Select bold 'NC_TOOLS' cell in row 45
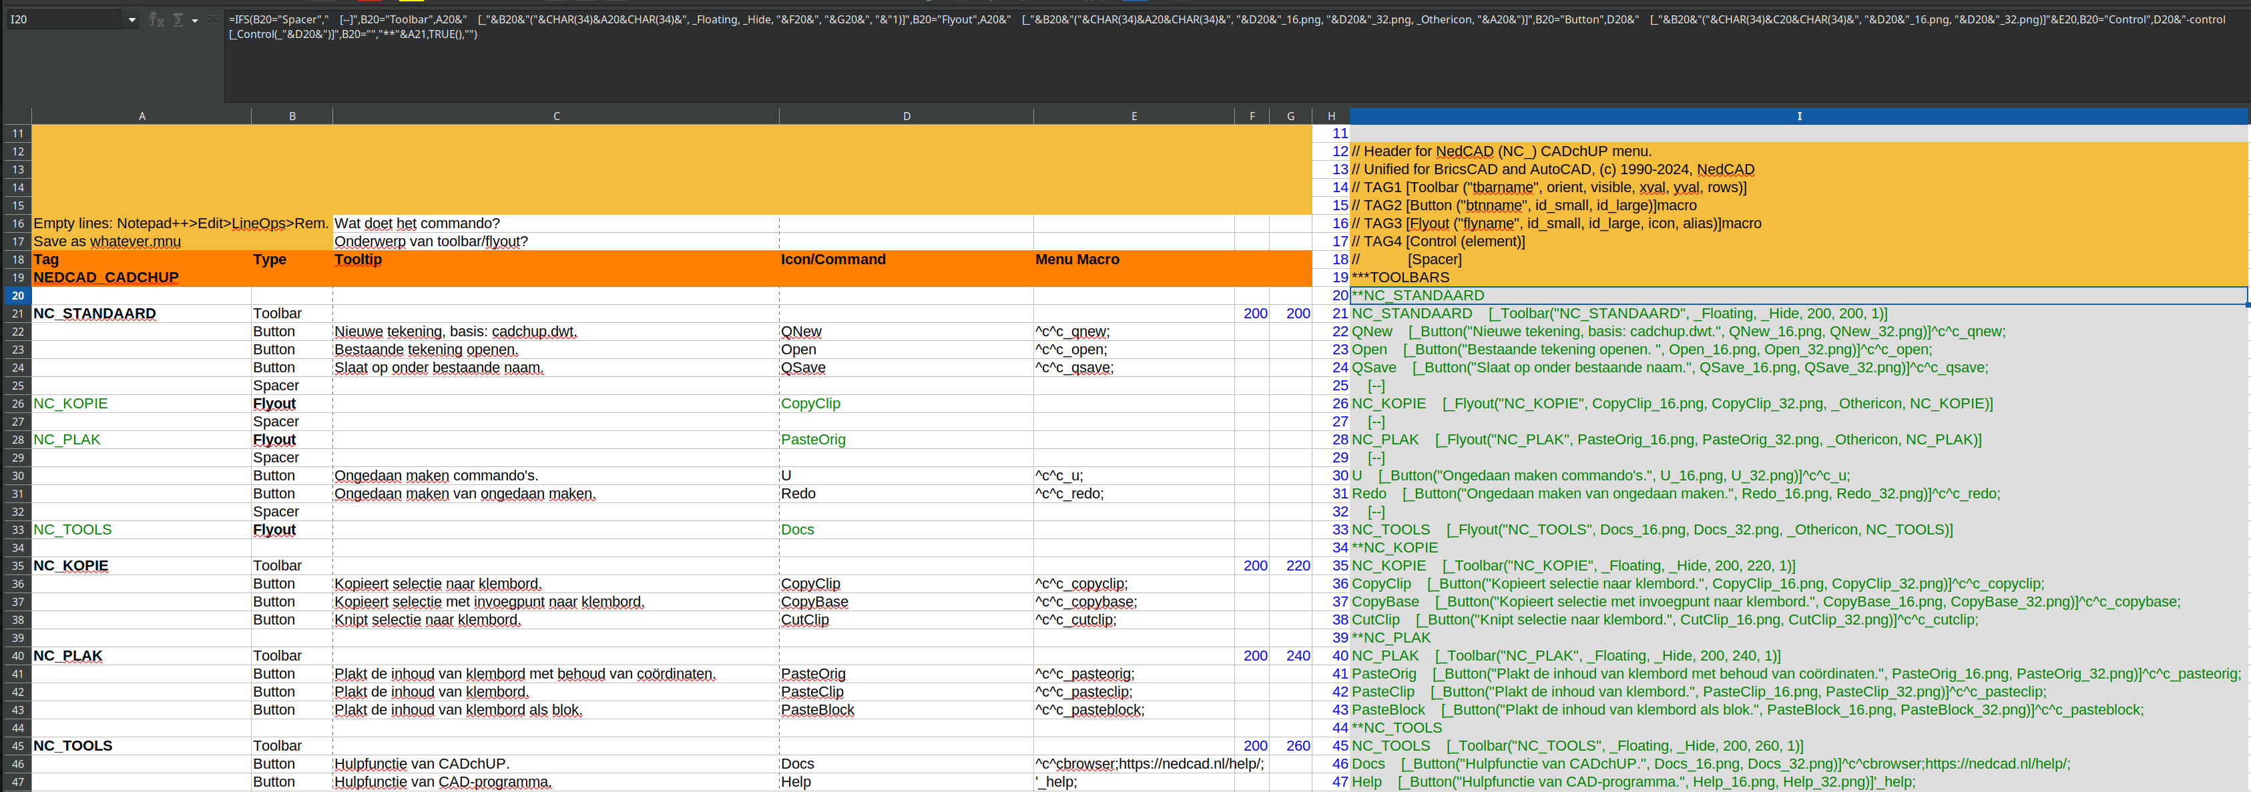Image resolution: width=2251 pixels, height=792 pixels. pos(142,746)
